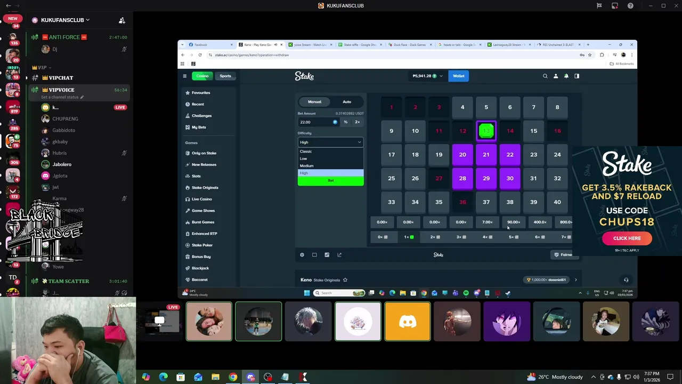Click the Discord invite people icon
682x384 pixels.
(122, 20)
